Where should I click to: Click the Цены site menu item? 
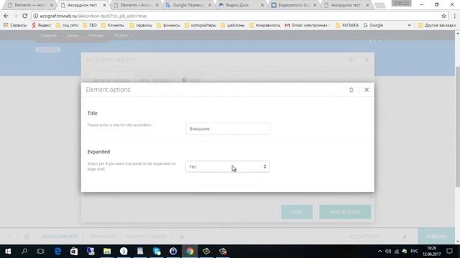(x=72, y=35)
